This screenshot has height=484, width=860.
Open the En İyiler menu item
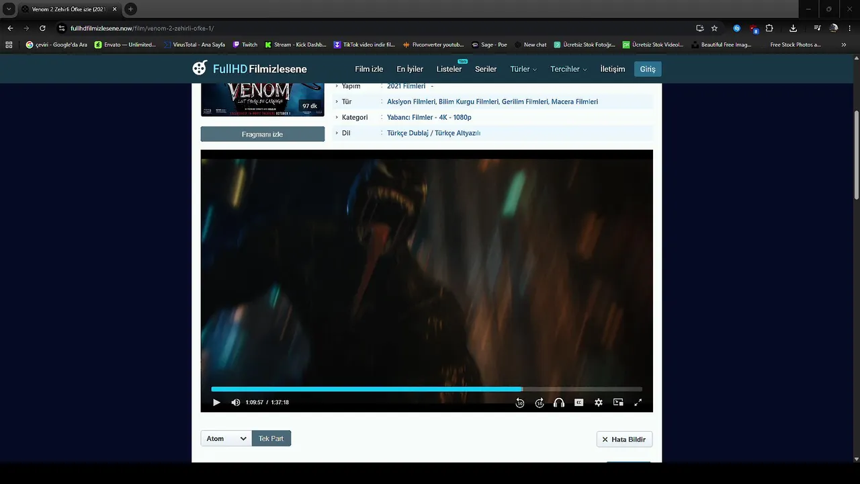(410, 69)
